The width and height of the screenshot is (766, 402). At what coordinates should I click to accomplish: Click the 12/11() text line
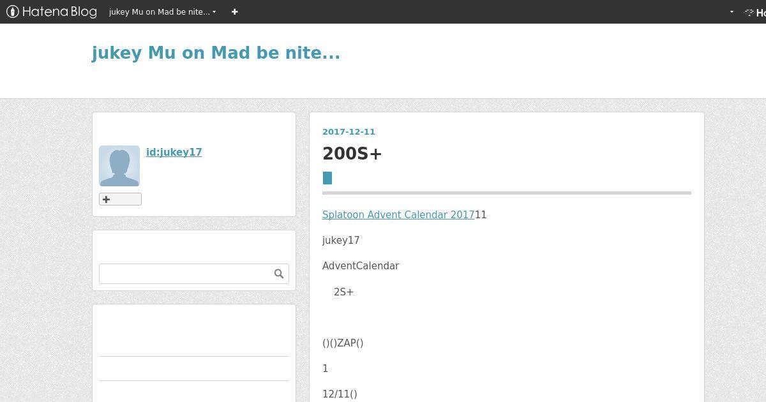340,394
